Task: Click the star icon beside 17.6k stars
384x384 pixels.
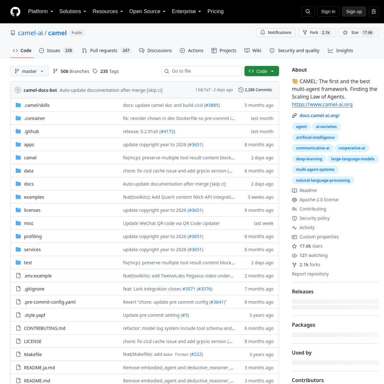Action: click(x=295, y=246)
